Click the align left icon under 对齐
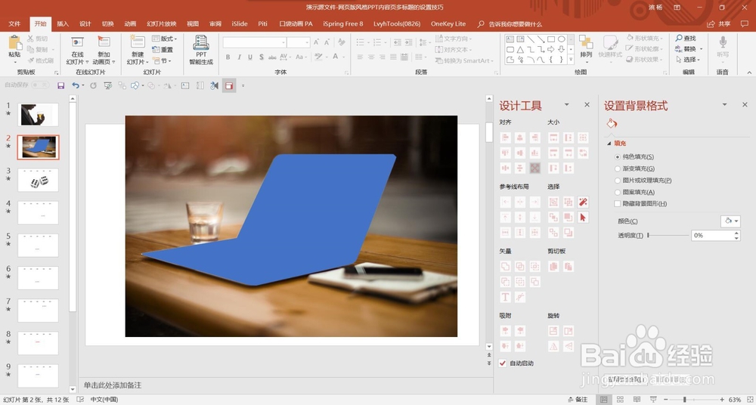 [x=505, y=138]
